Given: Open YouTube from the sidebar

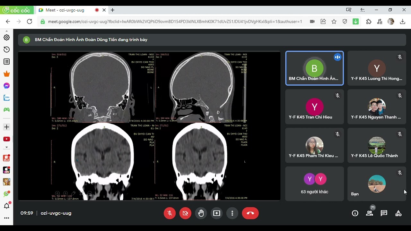Looking at the screenshot, I should pyautogui.click(x=6, y=139).
